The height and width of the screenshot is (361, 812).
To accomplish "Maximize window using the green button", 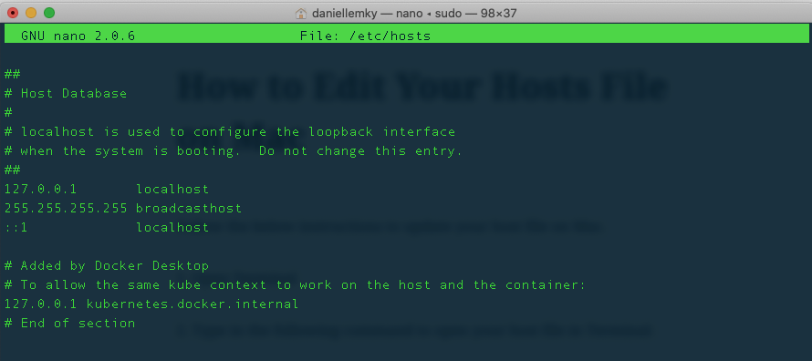I will 49,13.
